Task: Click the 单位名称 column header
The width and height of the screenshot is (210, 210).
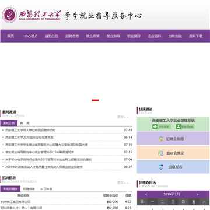Action: 23,195
